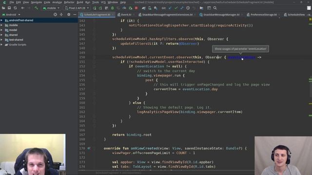Image resolution: width=312 pixels, height=175 pixels.
Task: Click 'offscreenPageLimit' on line 171
Action: [x=151, y=153]
